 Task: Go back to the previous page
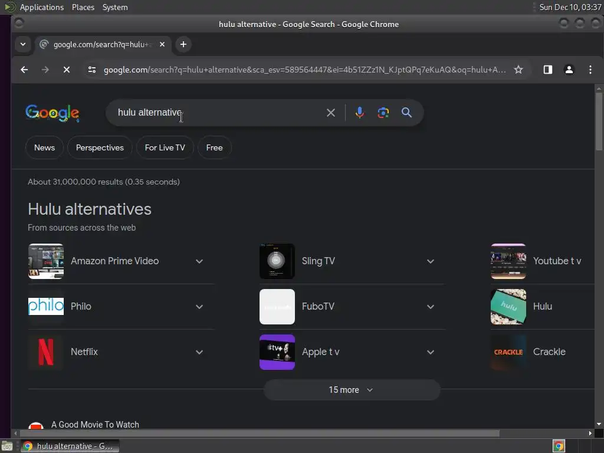click(24, 70)
